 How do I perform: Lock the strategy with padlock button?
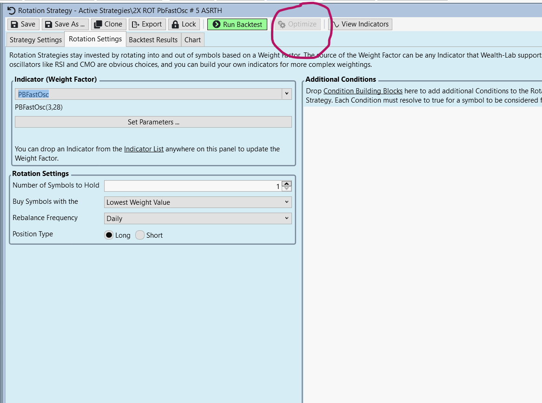(184, 24)
